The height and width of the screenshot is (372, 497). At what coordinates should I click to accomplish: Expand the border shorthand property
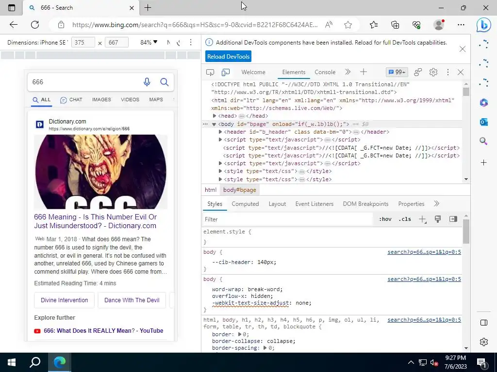click(x=240, y=334)
